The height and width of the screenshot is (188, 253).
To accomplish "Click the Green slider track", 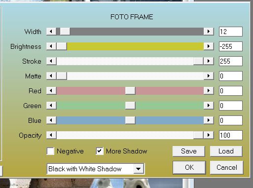I will pyautogui.click(x=130, y=106).
